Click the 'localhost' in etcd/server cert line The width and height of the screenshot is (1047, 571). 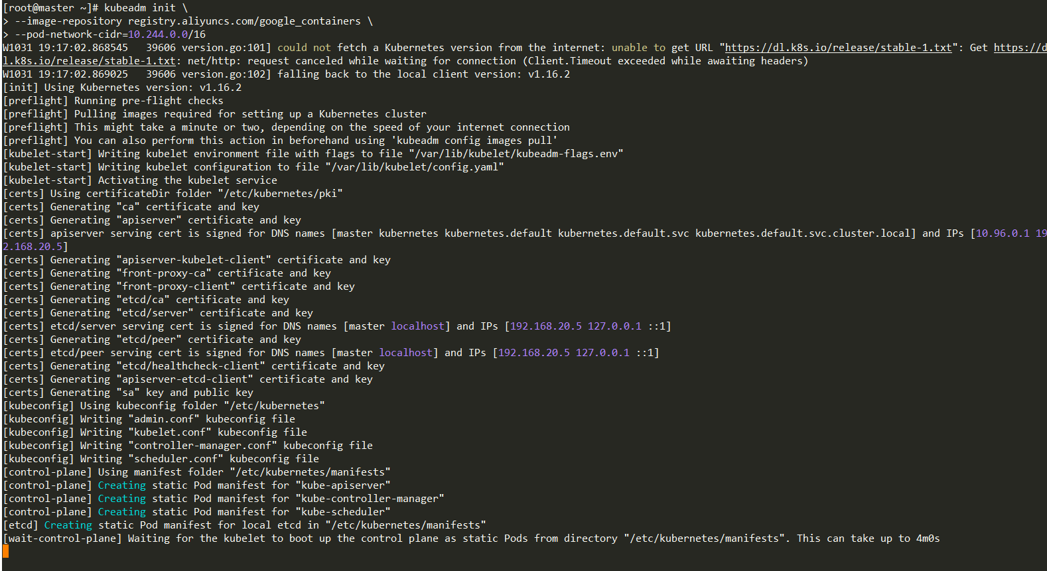pyautogui.click(x=417, y=326)
